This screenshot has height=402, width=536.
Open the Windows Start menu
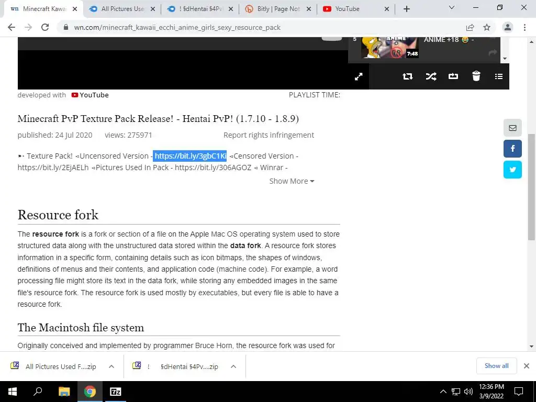click(13, 392)
